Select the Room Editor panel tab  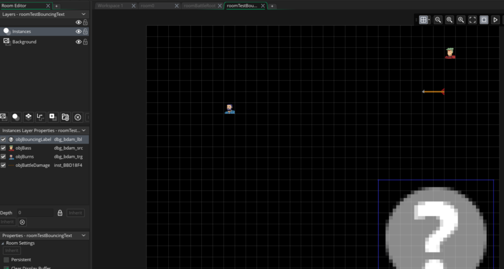coord(14,6)
